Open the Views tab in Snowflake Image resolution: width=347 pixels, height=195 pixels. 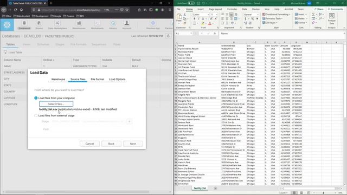(27, 44)
